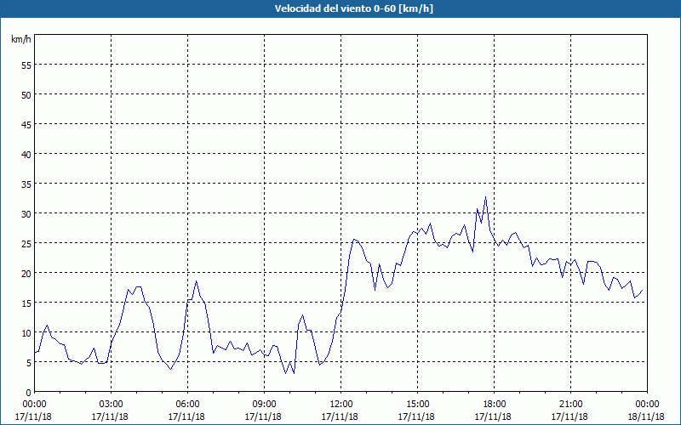Click the y-axis label '55'
681x425 pixels.
pyautogui.click(x=26, y=65)
